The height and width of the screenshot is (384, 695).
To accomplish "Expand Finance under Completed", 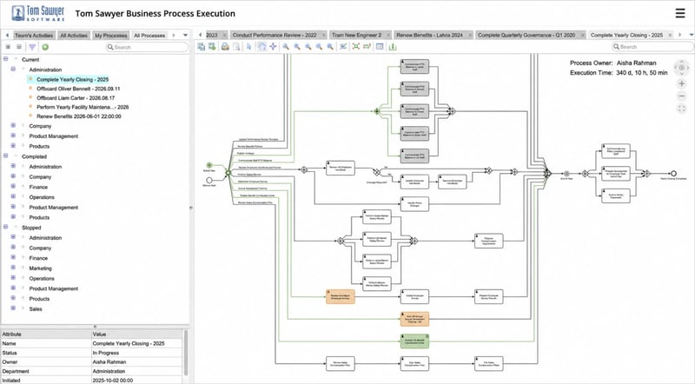I will (x=13, y=187).
